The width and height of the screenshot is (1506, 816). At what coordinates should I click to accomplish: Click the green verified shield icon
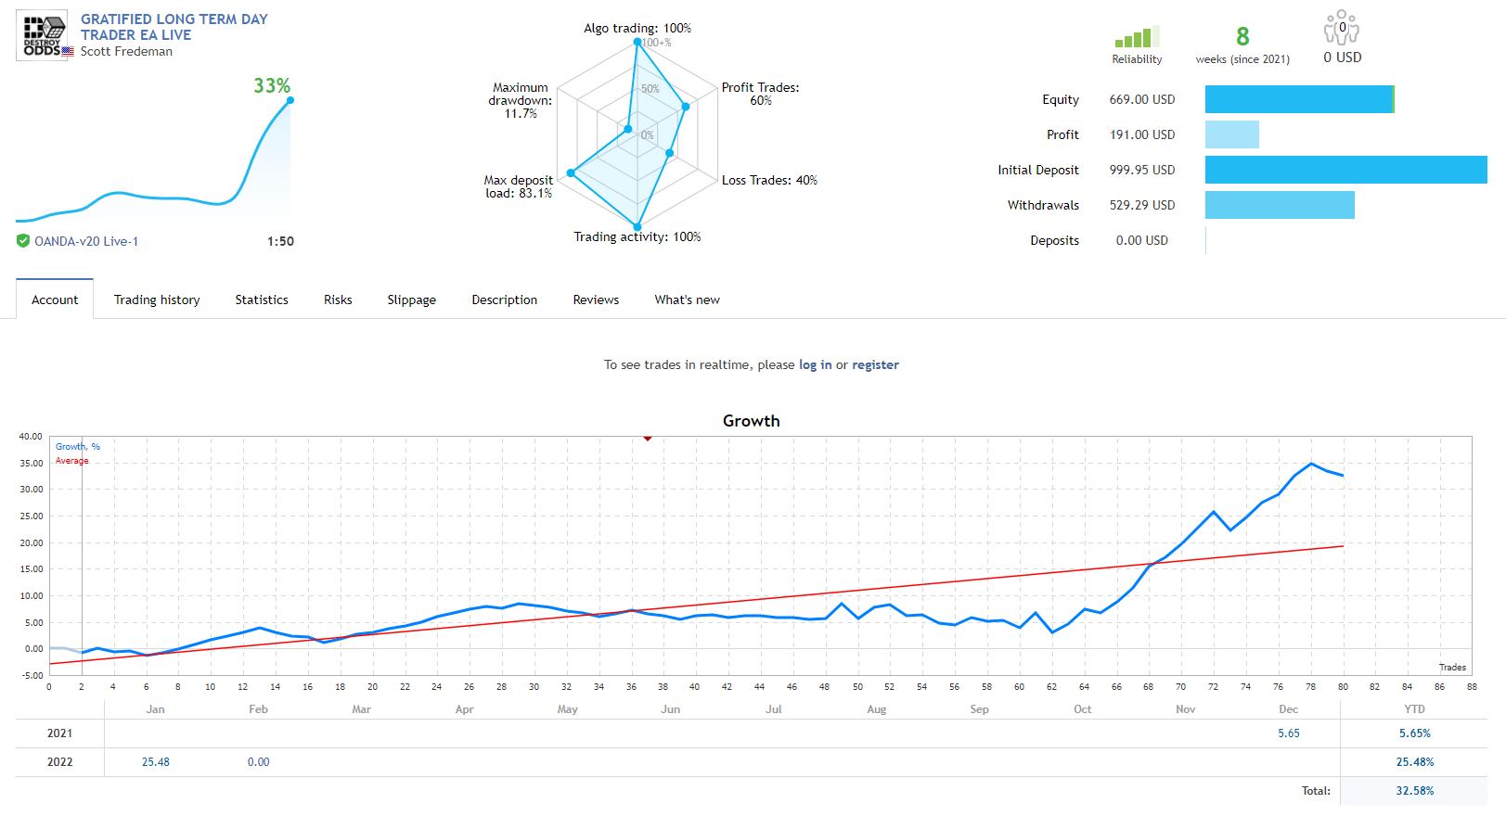23,241
